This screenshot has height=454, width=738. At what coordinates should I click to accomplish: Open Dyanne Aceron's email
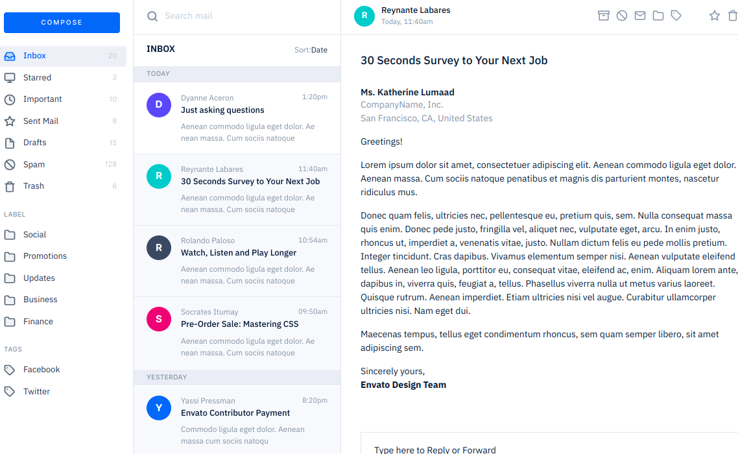[x=237, y=117]
